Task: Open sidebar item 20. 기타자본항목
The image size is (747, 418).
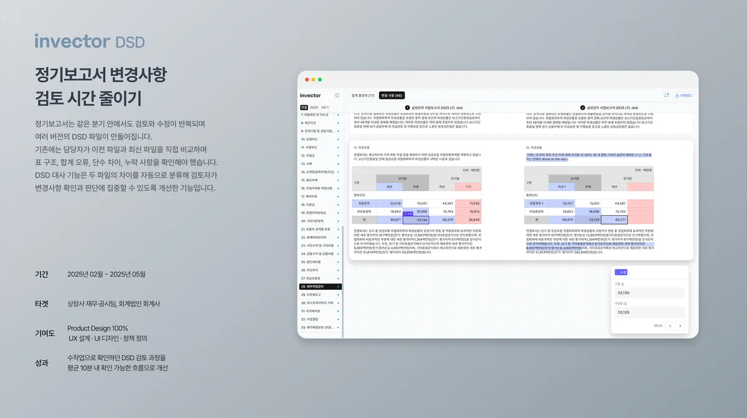Action: (x=321, y=221)
